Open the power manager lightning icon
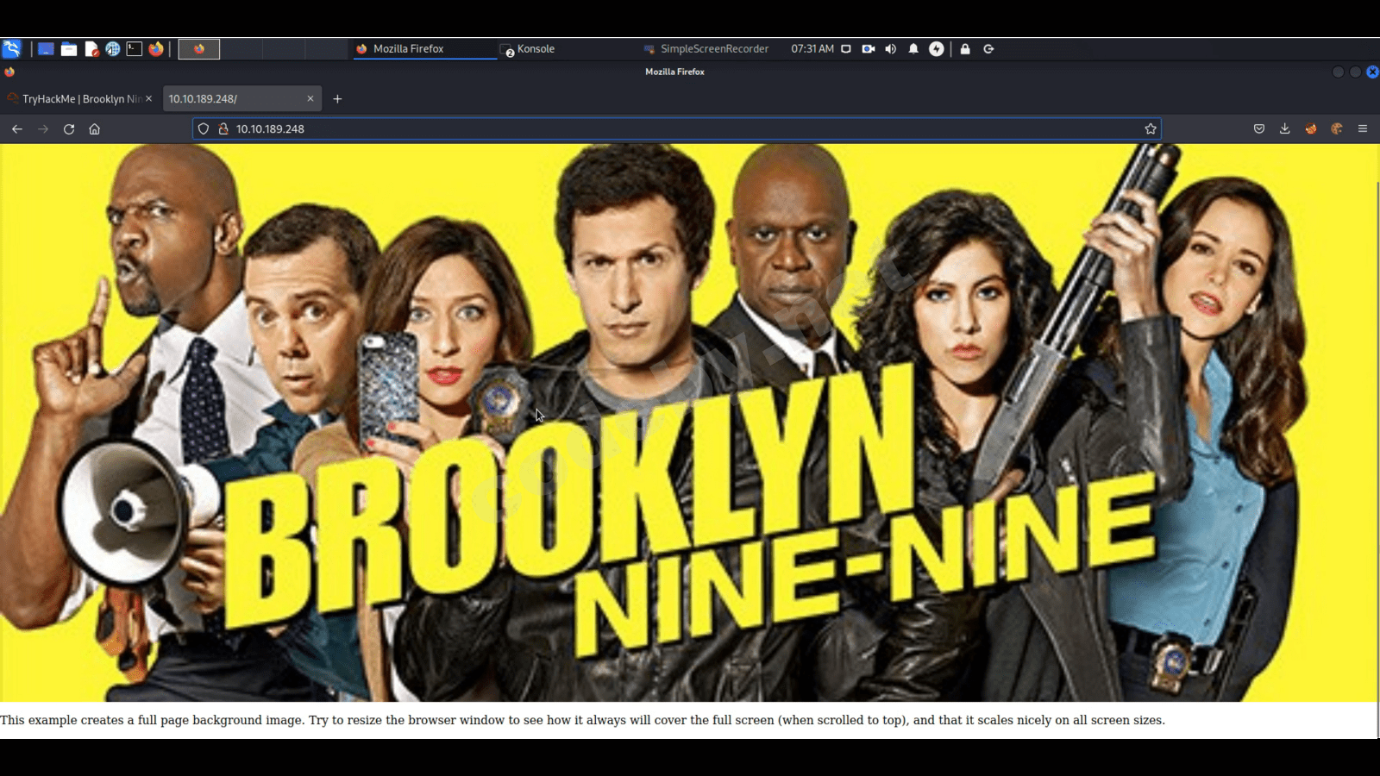 pyautogui.click(x=937, y=49)
